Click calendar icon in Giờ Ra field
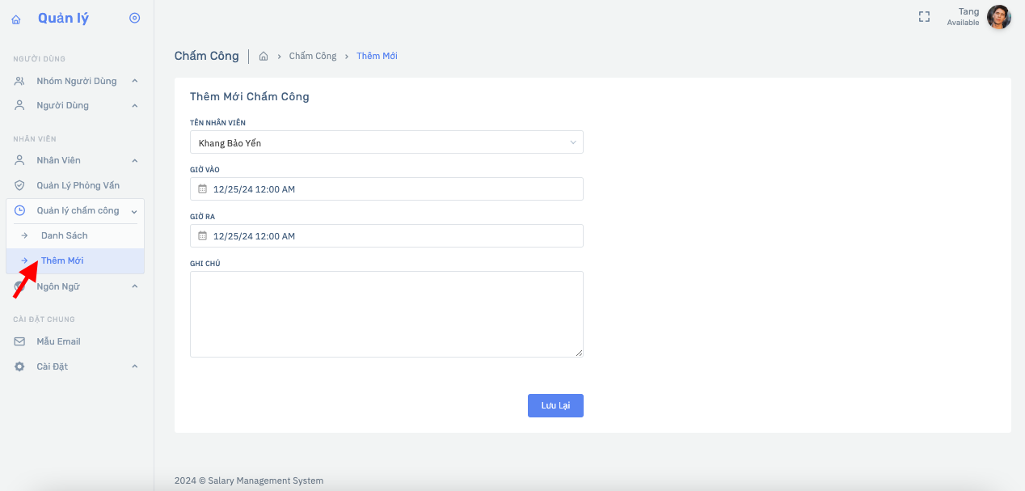 point(203,236)
